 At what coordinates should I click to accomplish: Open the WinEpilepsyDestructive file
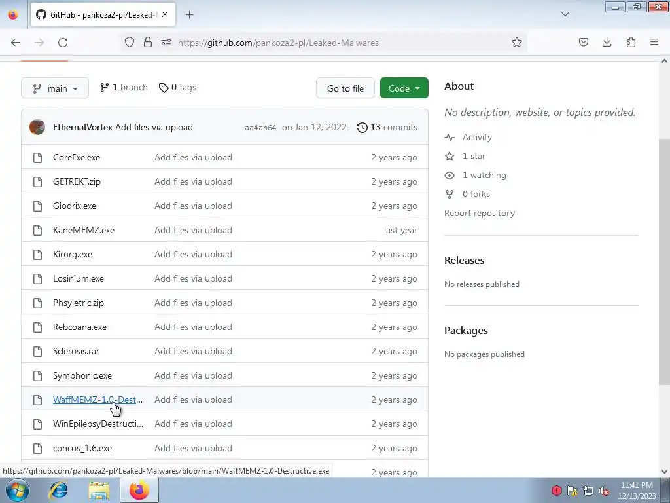[98, 424]
